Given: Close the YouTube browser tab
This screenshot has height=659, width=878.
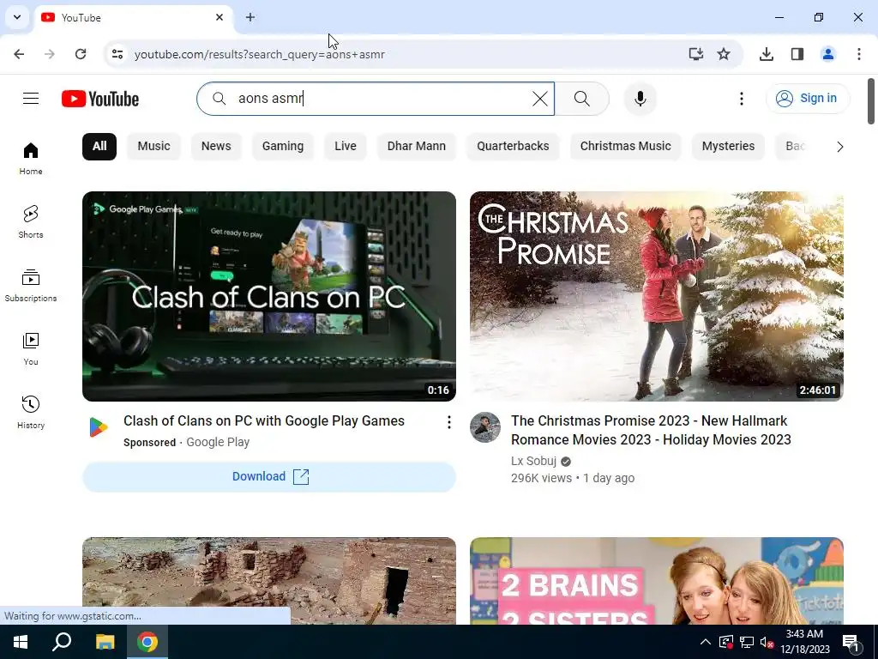Looking at the screenshot, I should (219, 17).
